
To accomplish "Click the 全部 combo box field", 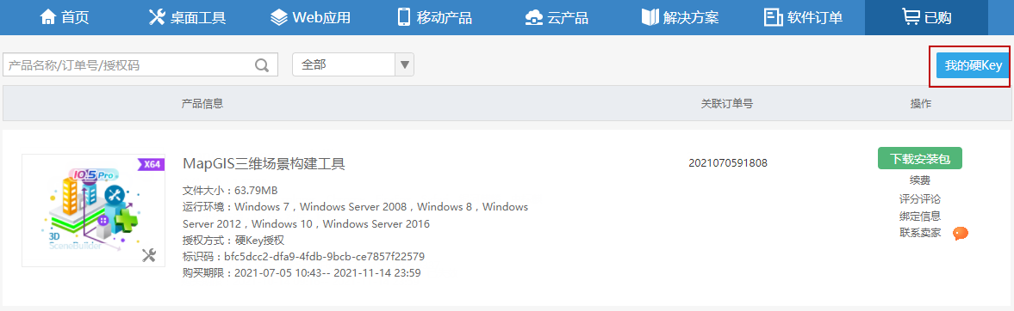I will point(353,64).
